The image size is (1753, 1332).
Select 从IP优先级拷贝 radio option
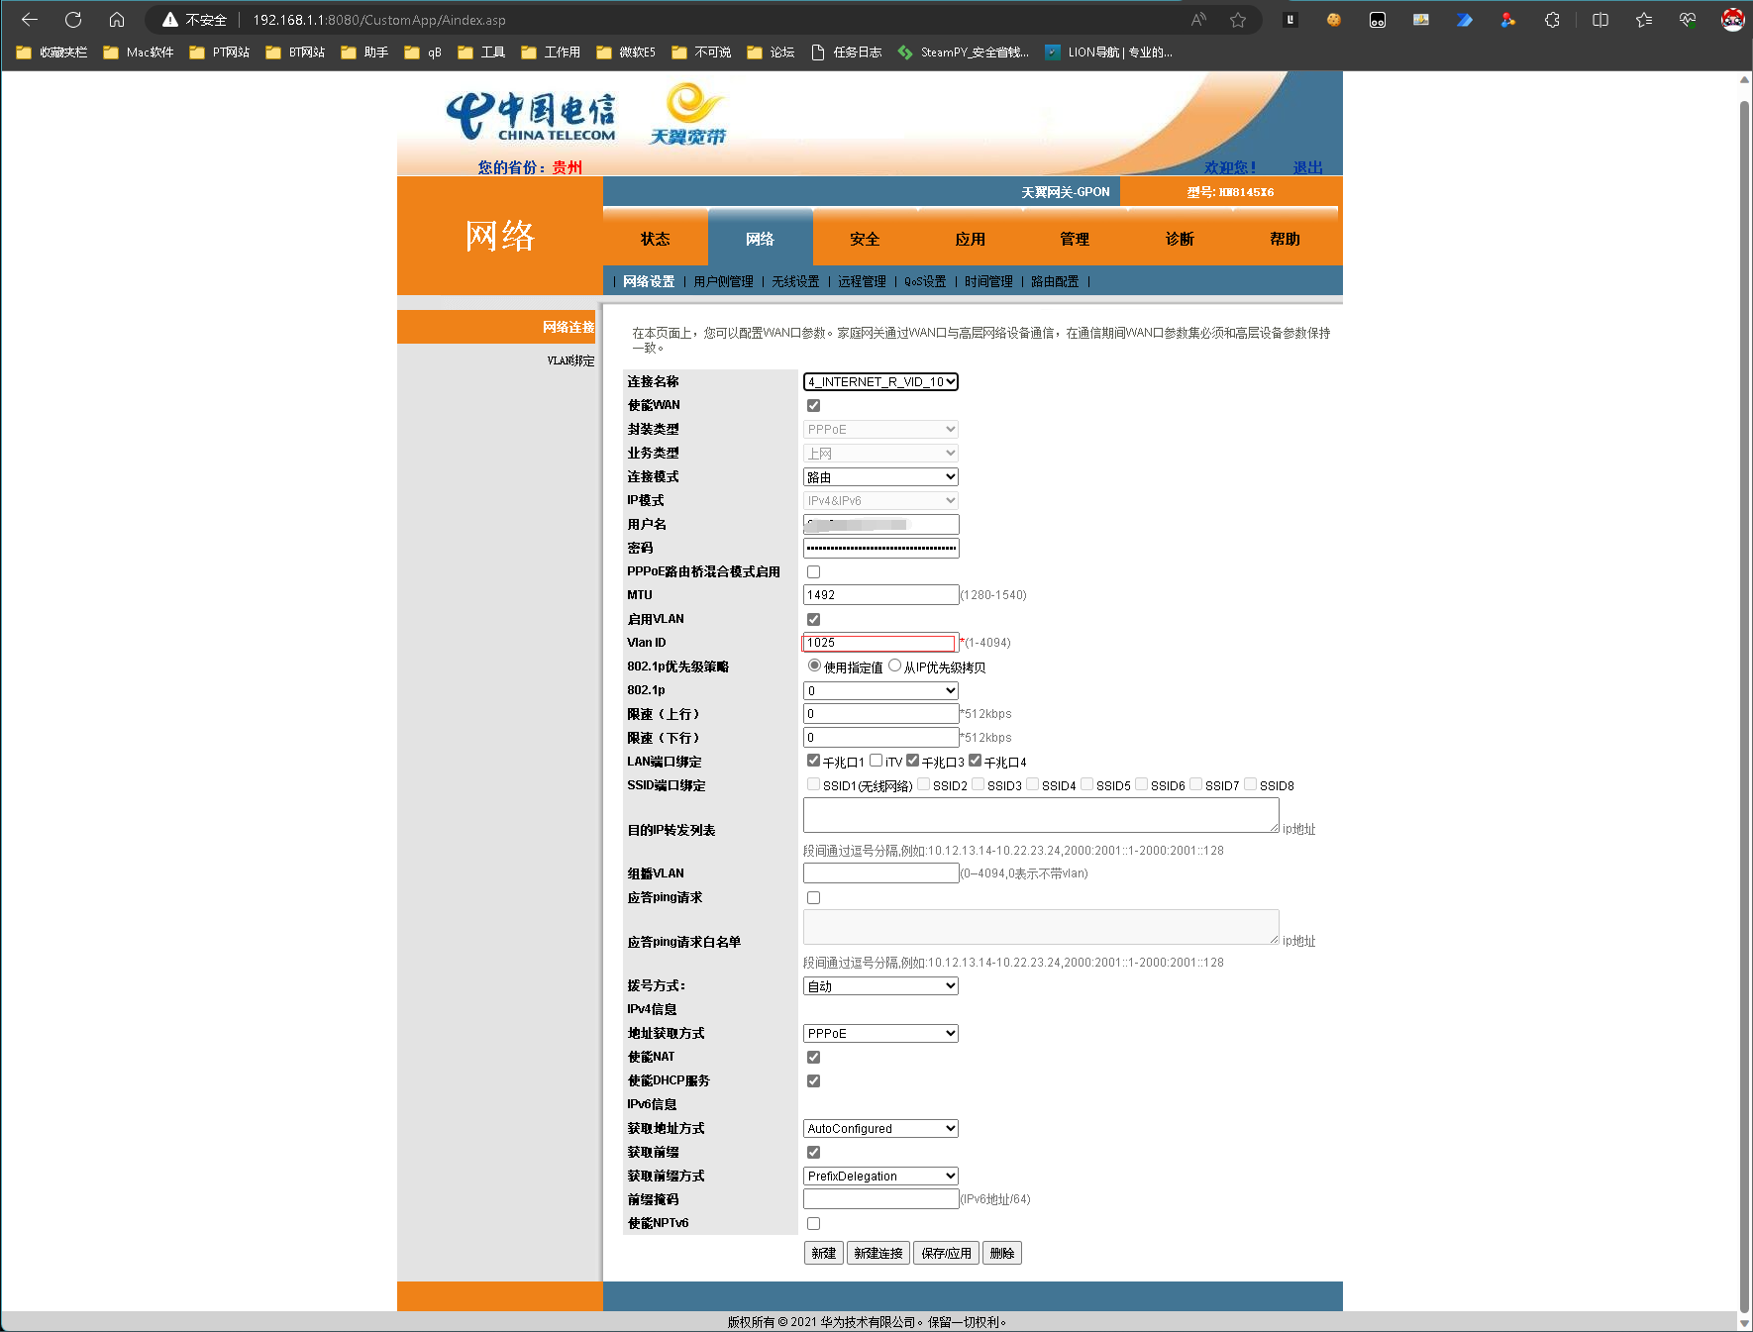[x=895, y=666]
